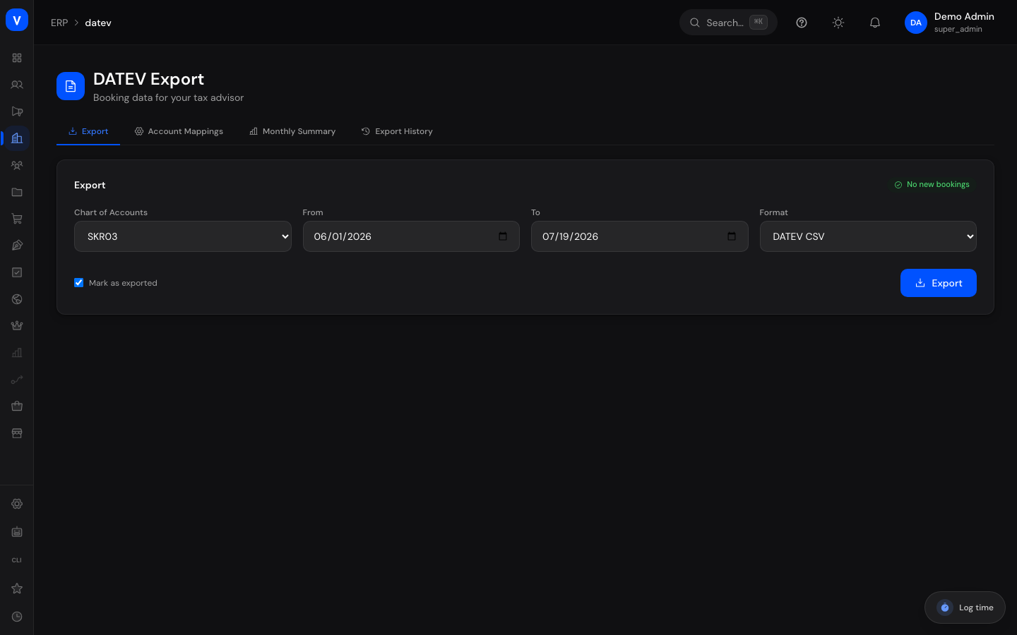Image resolution: width=1017 pixels, height=635 pixels.
Task: Click the blue Export button
Action: (939, 283)
